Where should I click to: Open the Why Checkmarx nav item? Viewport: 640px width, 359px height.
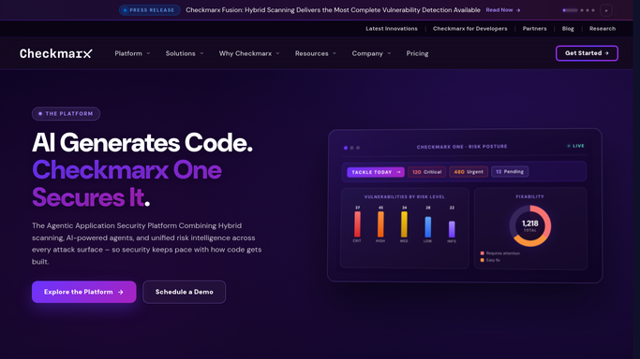click(246, 53)
